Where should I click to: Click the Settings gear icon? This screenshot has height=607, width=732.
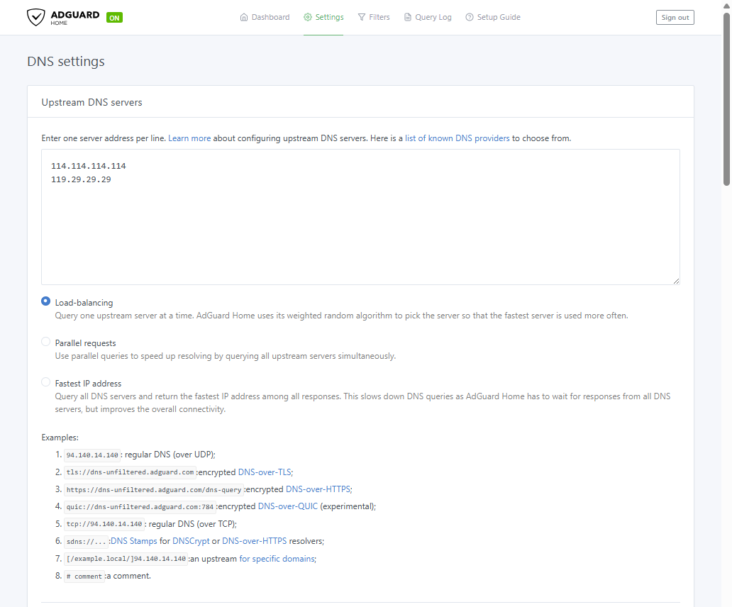308,17
